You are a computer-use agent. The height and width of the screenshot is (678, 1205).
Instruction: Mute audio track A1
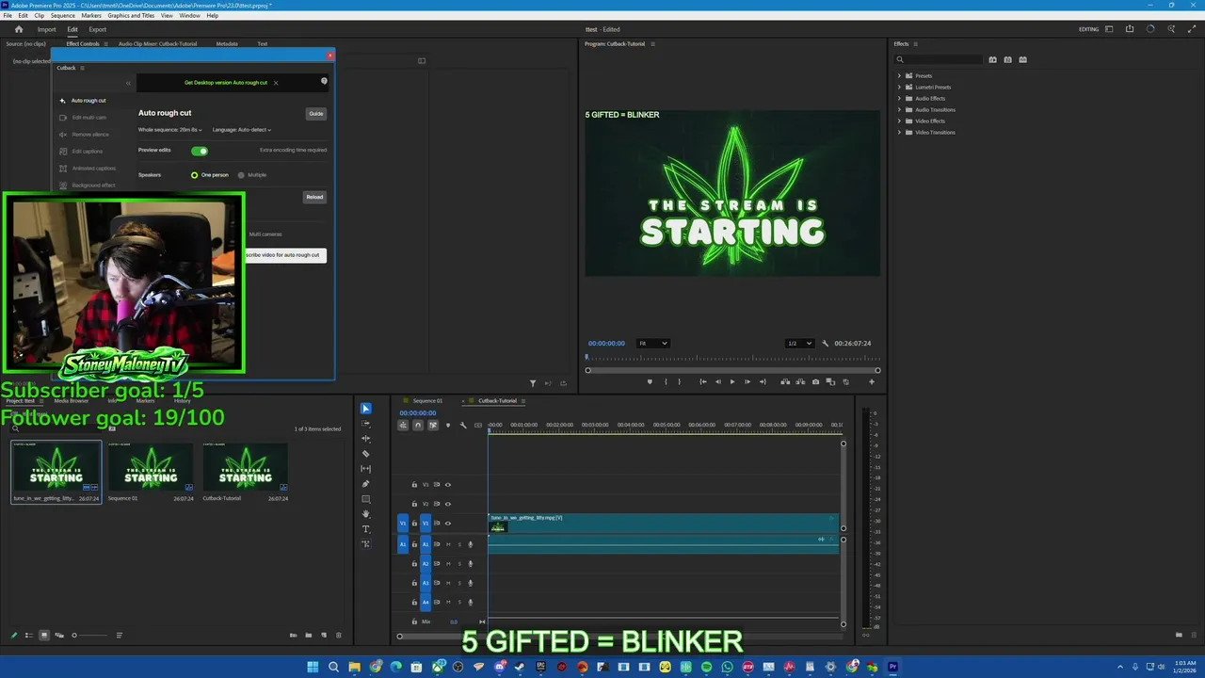(448, 544)
